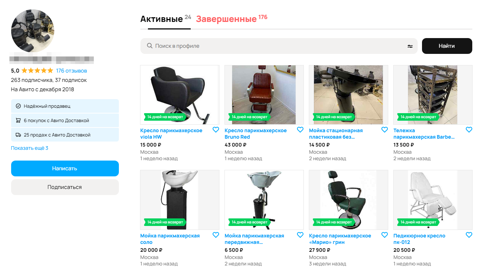Click the seller profile avatar
The image size is (487, 273).
tap(33, 31)
